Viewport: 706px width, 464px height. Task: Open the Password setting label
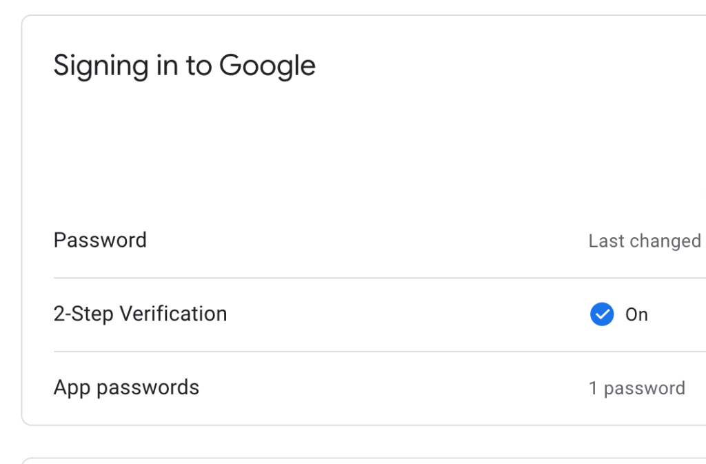click(100, 240)
